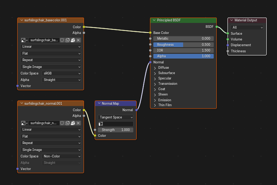
Task: Click Color output socket of normal texture node
Action: pyautogui.click(x=84, y=110)
